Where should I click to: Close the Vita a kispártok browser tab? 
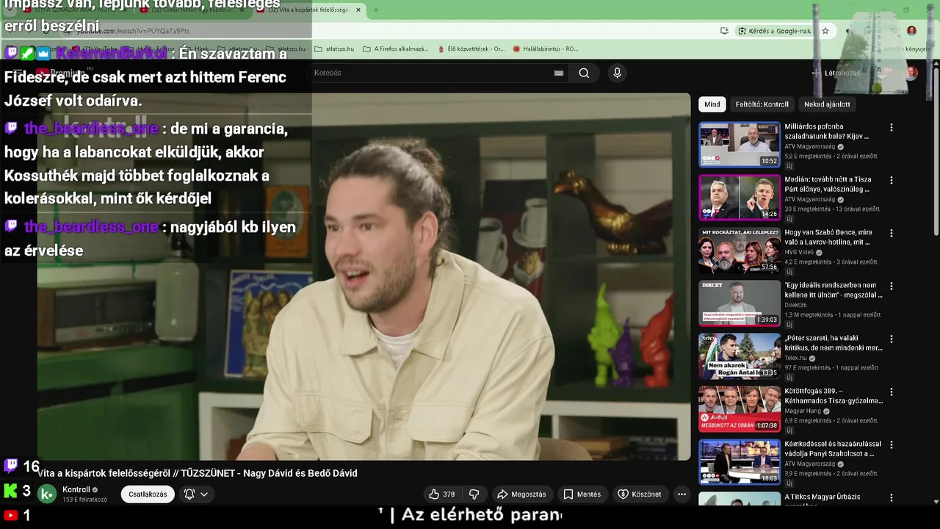point(358,10)
